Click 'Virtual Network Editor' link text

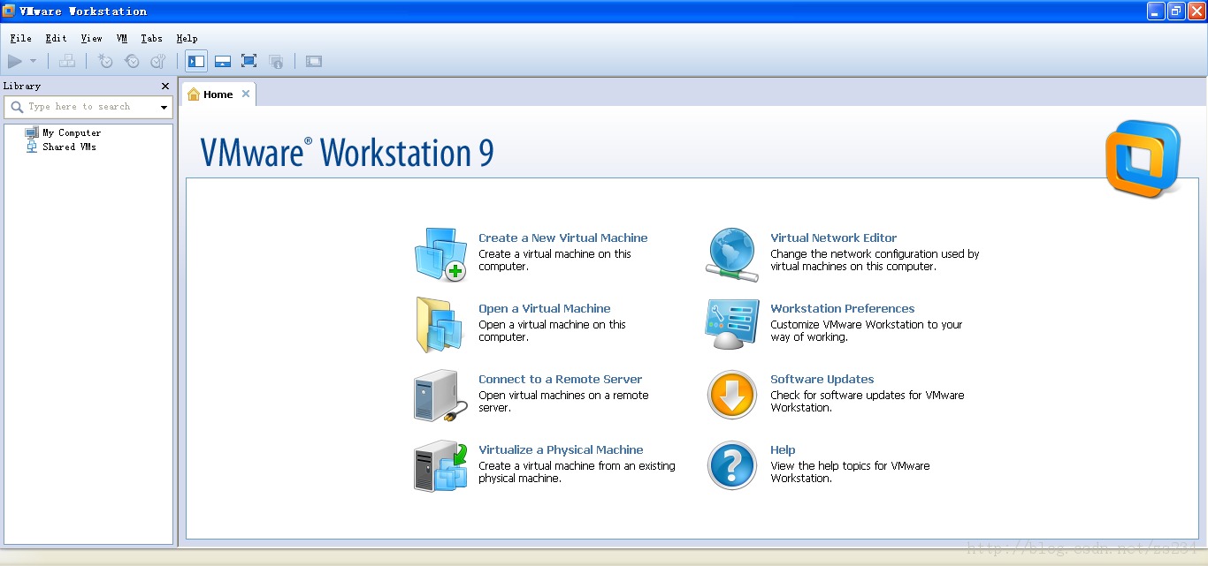[834, 238]
